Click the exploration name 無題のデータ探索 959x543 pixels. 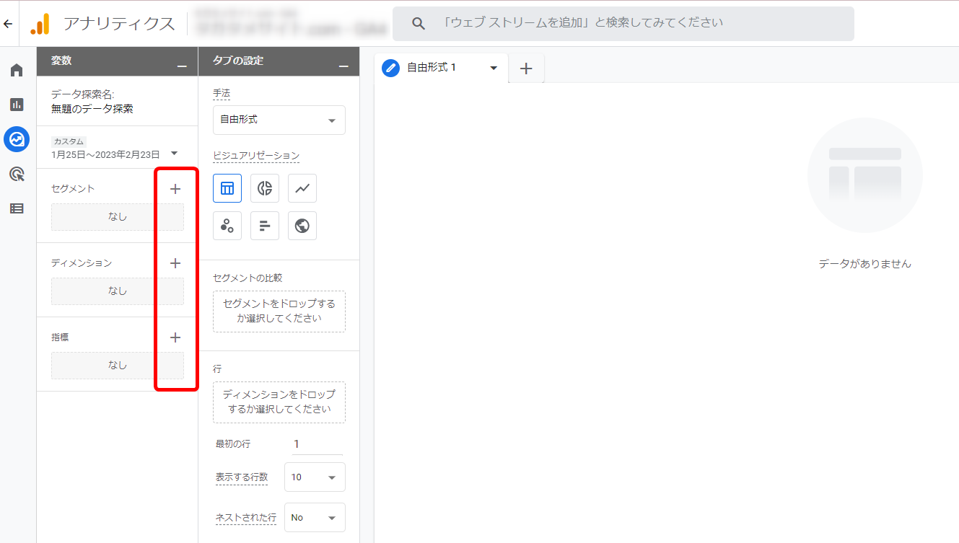point(92,109)
